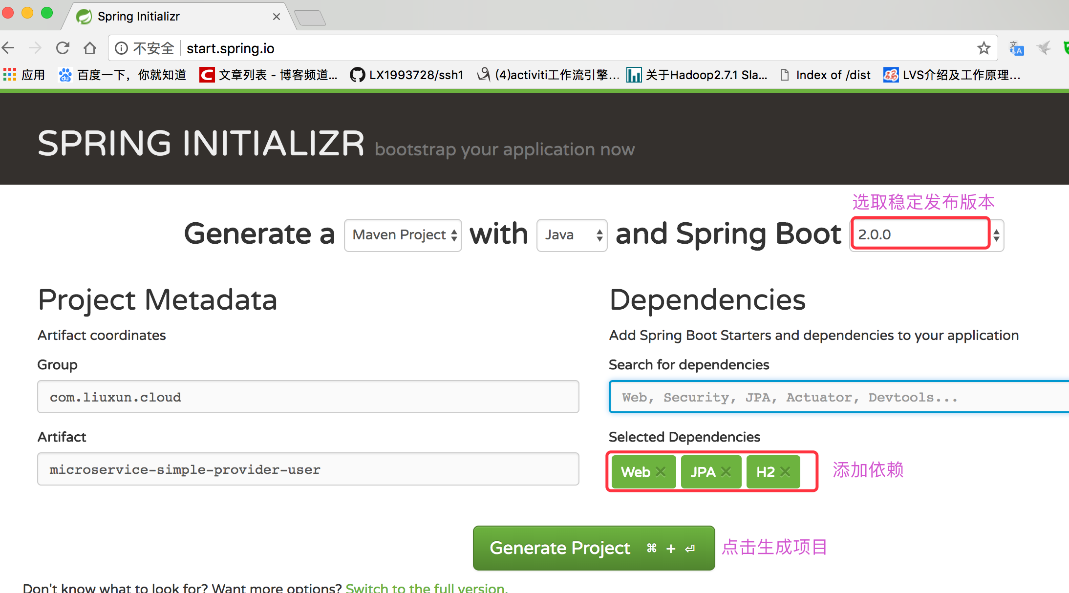This screenshot has height=593, width=1069.
Task: Open the Index of /dist bookmark
Action: 825,75
